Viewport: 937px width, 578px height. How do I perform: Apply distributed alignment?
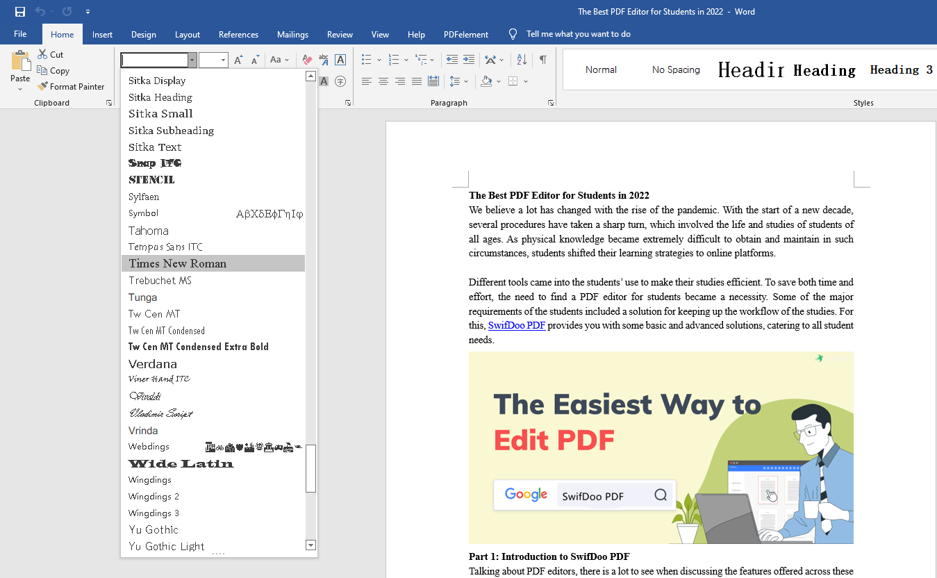[x=433, y=81]
